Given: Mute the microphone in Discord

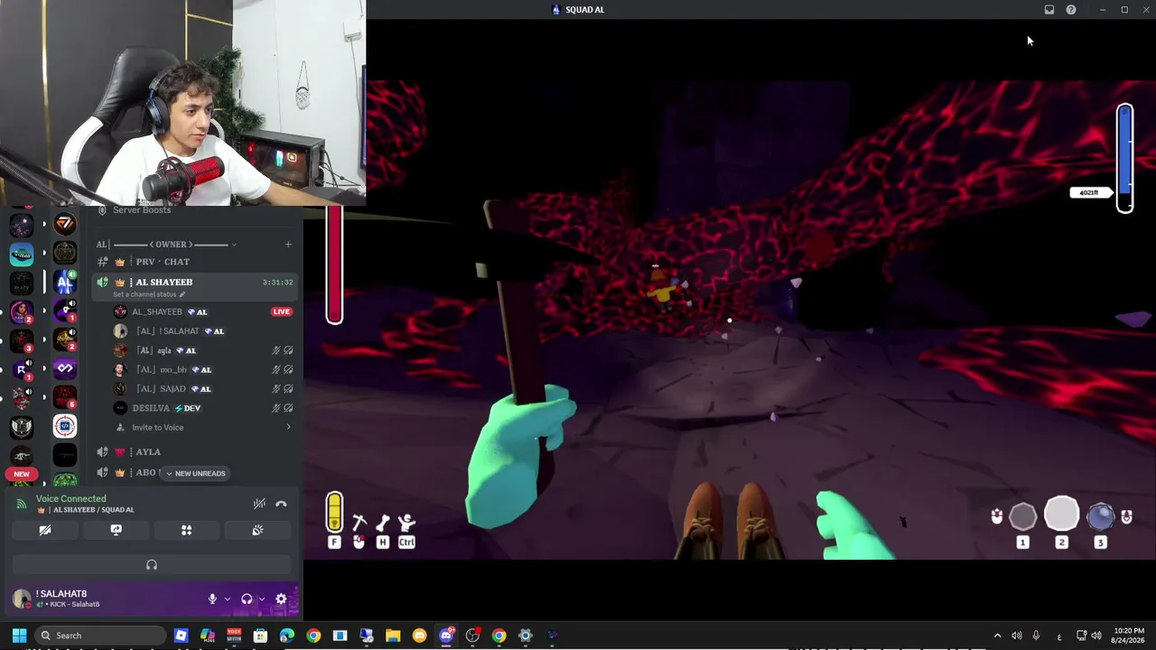Looking at the screenshot, I should tap(212, 599).
